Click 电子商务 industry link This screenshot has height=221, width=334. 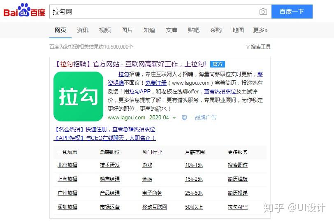152,193
